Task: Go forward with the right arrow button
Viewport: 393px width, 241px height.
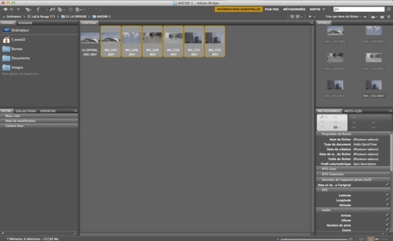Action: (11, 9)
